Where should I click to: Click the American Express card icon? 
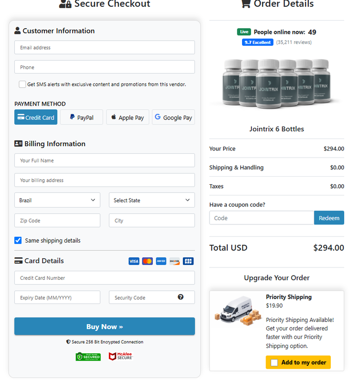pos(161,261)
